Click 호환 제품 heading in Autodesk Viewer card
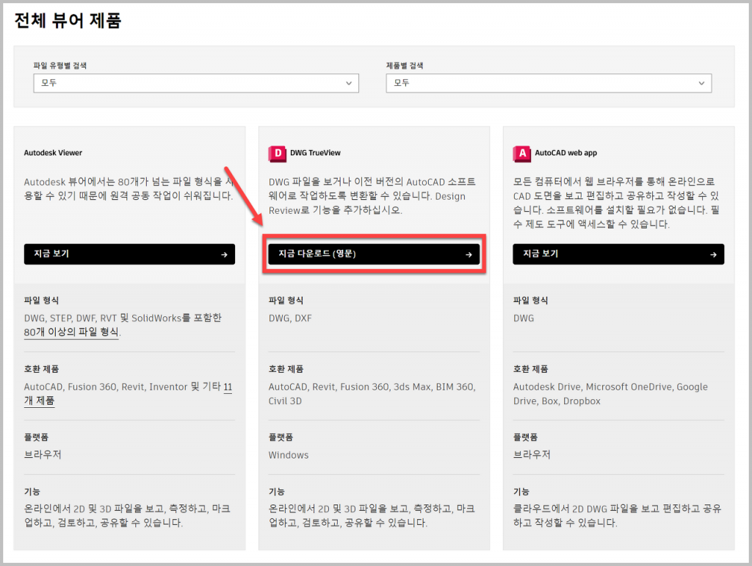The height and width of the screenshot is (566, 752). point(41,369)
